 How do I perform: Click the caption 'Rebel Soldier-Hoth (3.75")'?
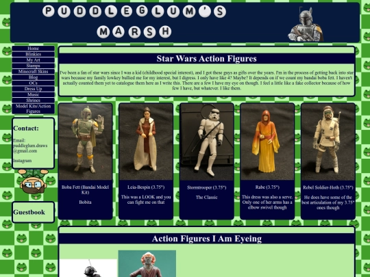[x=328, y=187]
